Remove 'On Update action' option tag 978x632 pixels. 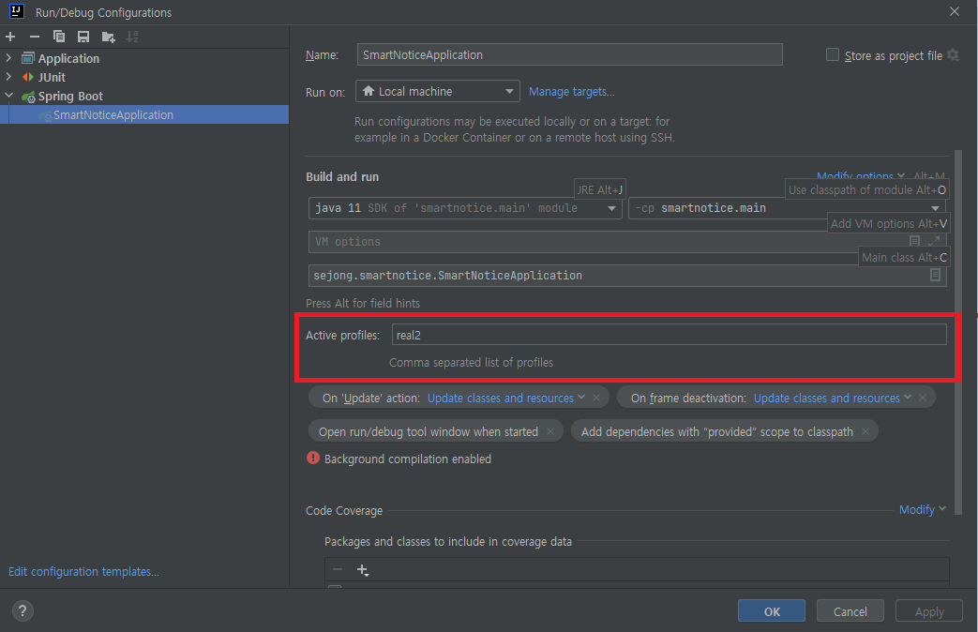click(596, 398)
